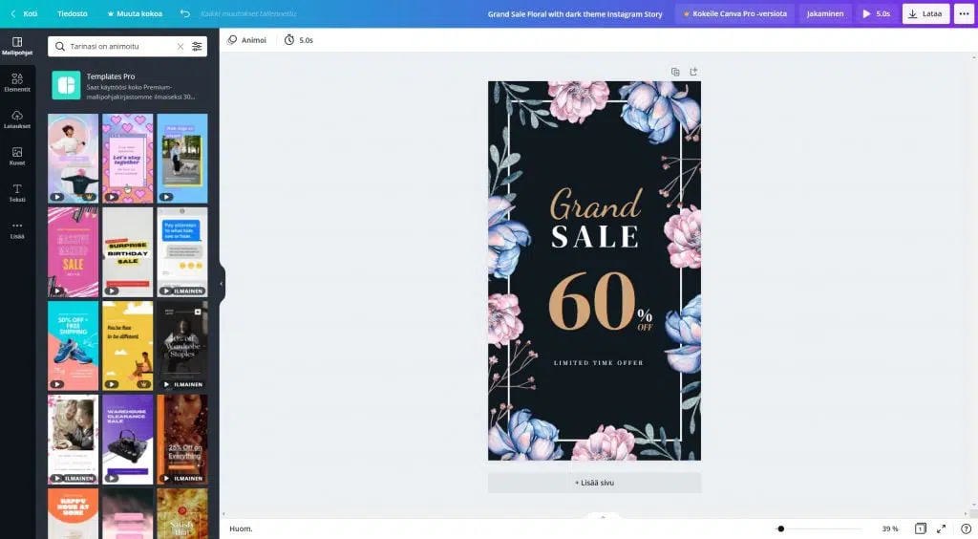Image resolution: width=978 pixels, height=539 pixels.
Task: Enter fullscreen presentation mode icon
Action: [941, 529]
